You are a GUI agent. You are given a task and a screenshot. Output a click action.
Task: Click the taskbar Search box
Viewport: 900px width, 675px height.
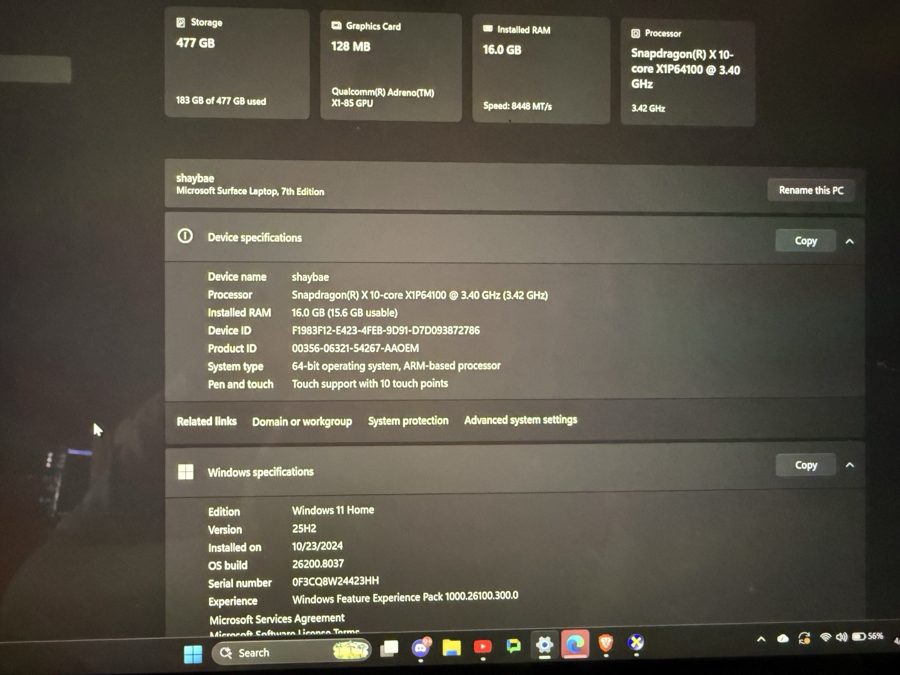pyautogui.click(x=291, y=652)
